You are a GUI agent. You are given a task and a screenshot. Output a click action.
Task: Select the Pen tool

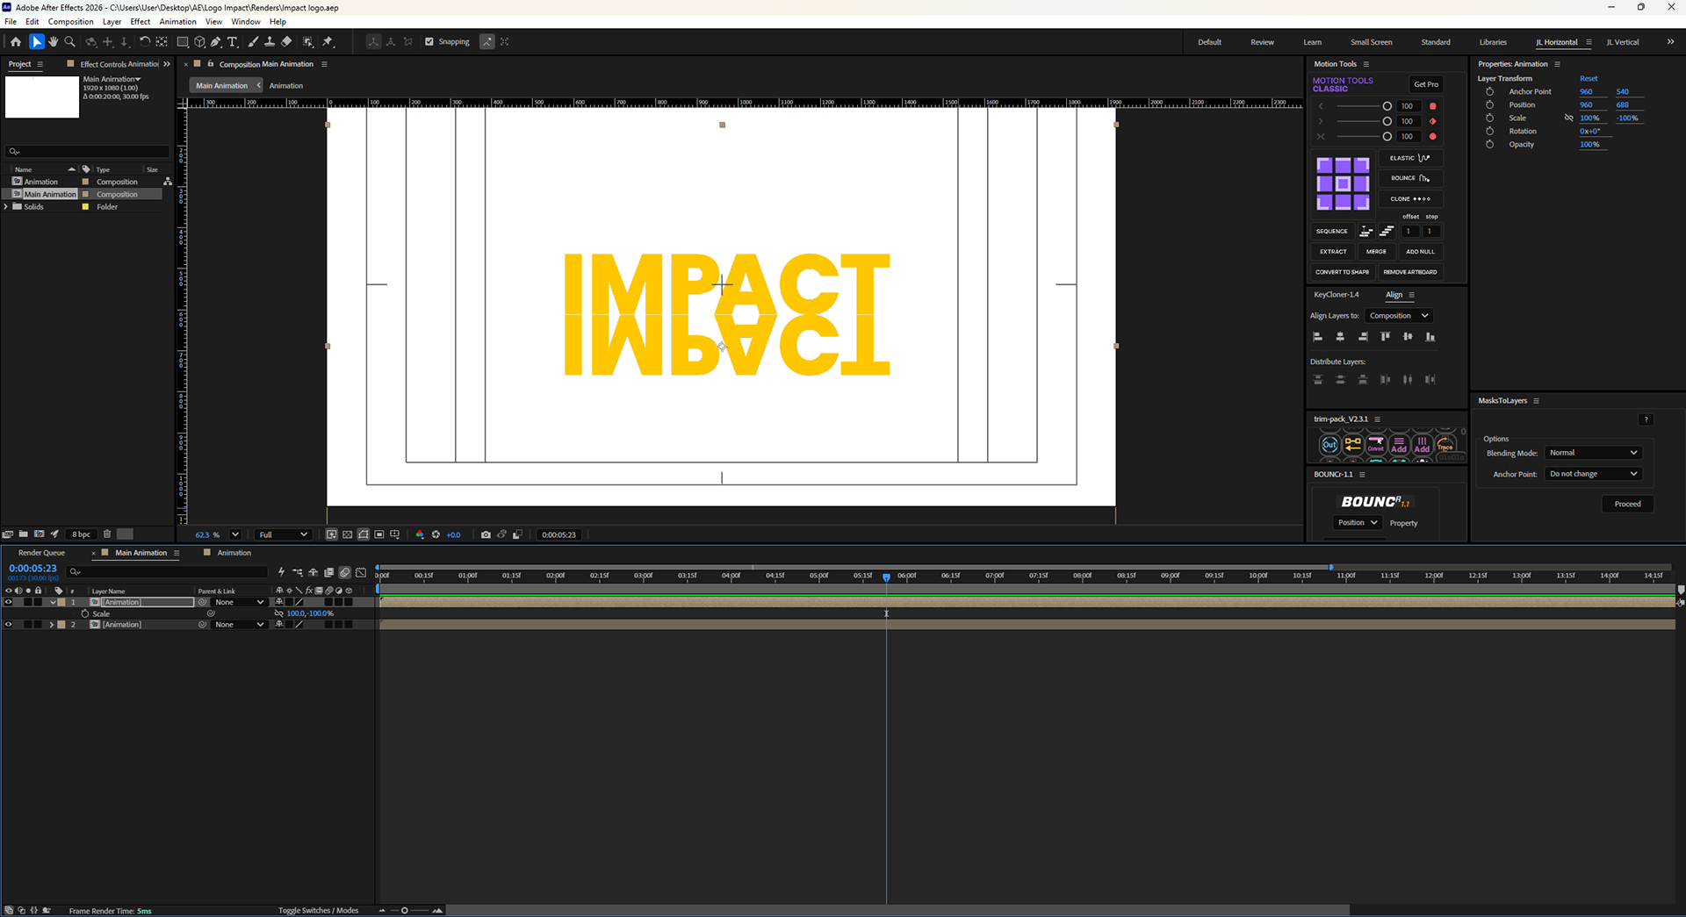click(216, 42)
